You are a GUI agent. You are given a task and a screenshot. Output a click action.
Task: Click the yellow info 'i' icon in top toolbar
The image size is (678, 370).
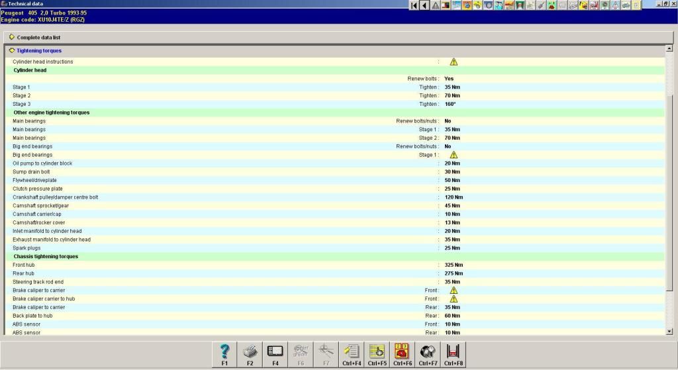pyautogui.click(x=636, y=5)
